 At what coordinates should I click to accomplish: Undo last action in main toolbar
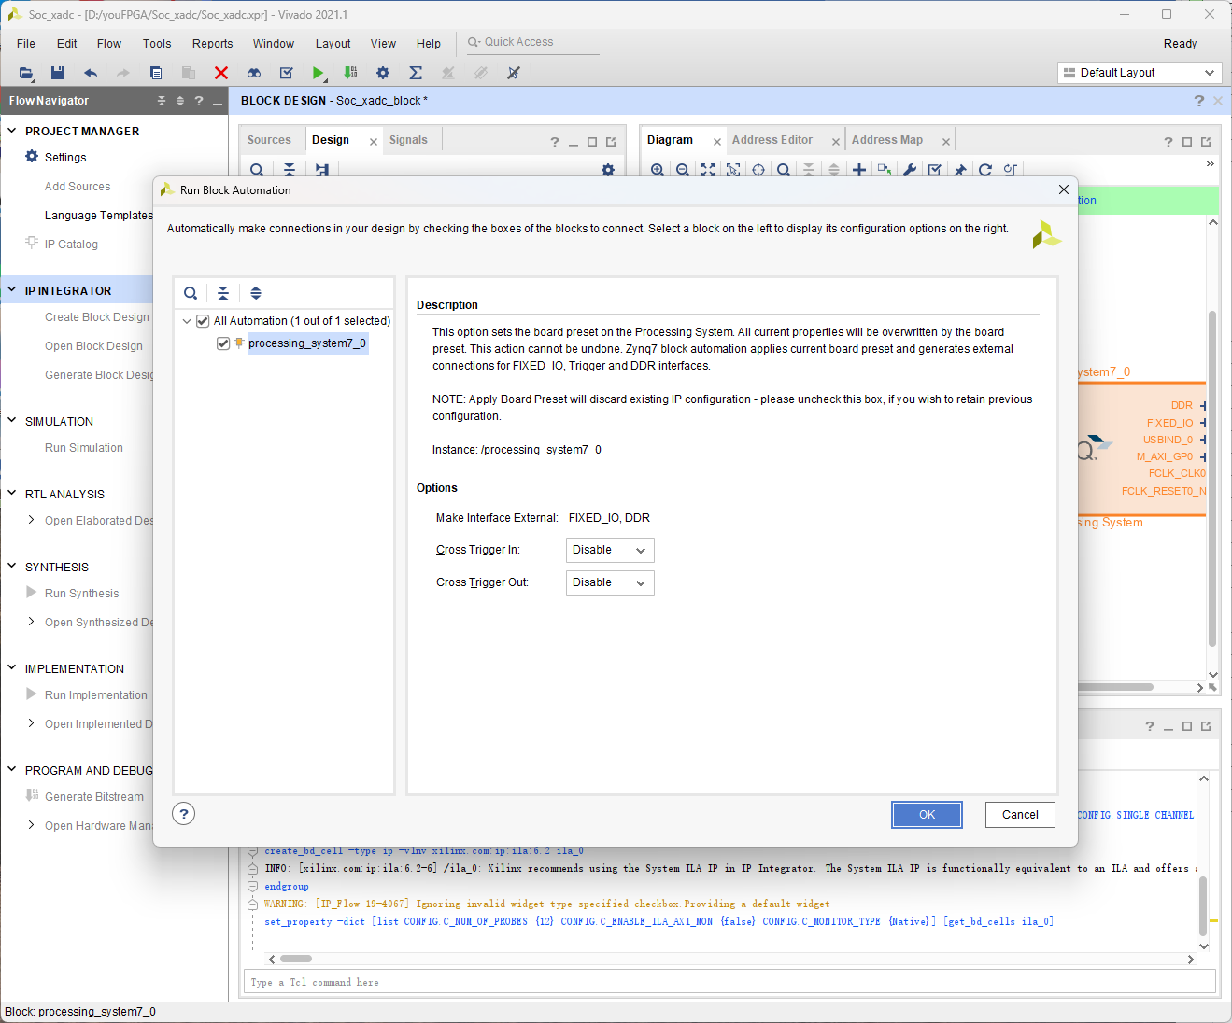[x=91, y=73]
